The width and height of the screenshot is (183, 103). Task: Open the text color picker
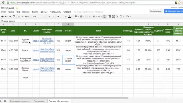70,17
